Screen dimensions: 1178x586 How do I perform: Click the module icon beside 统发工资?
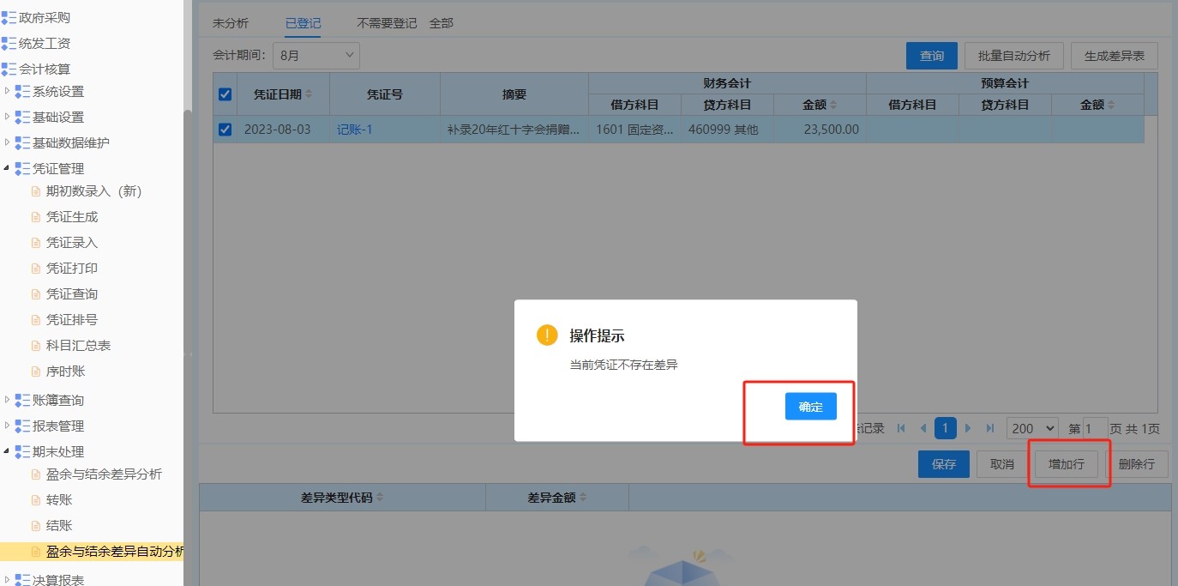(9, 44)
